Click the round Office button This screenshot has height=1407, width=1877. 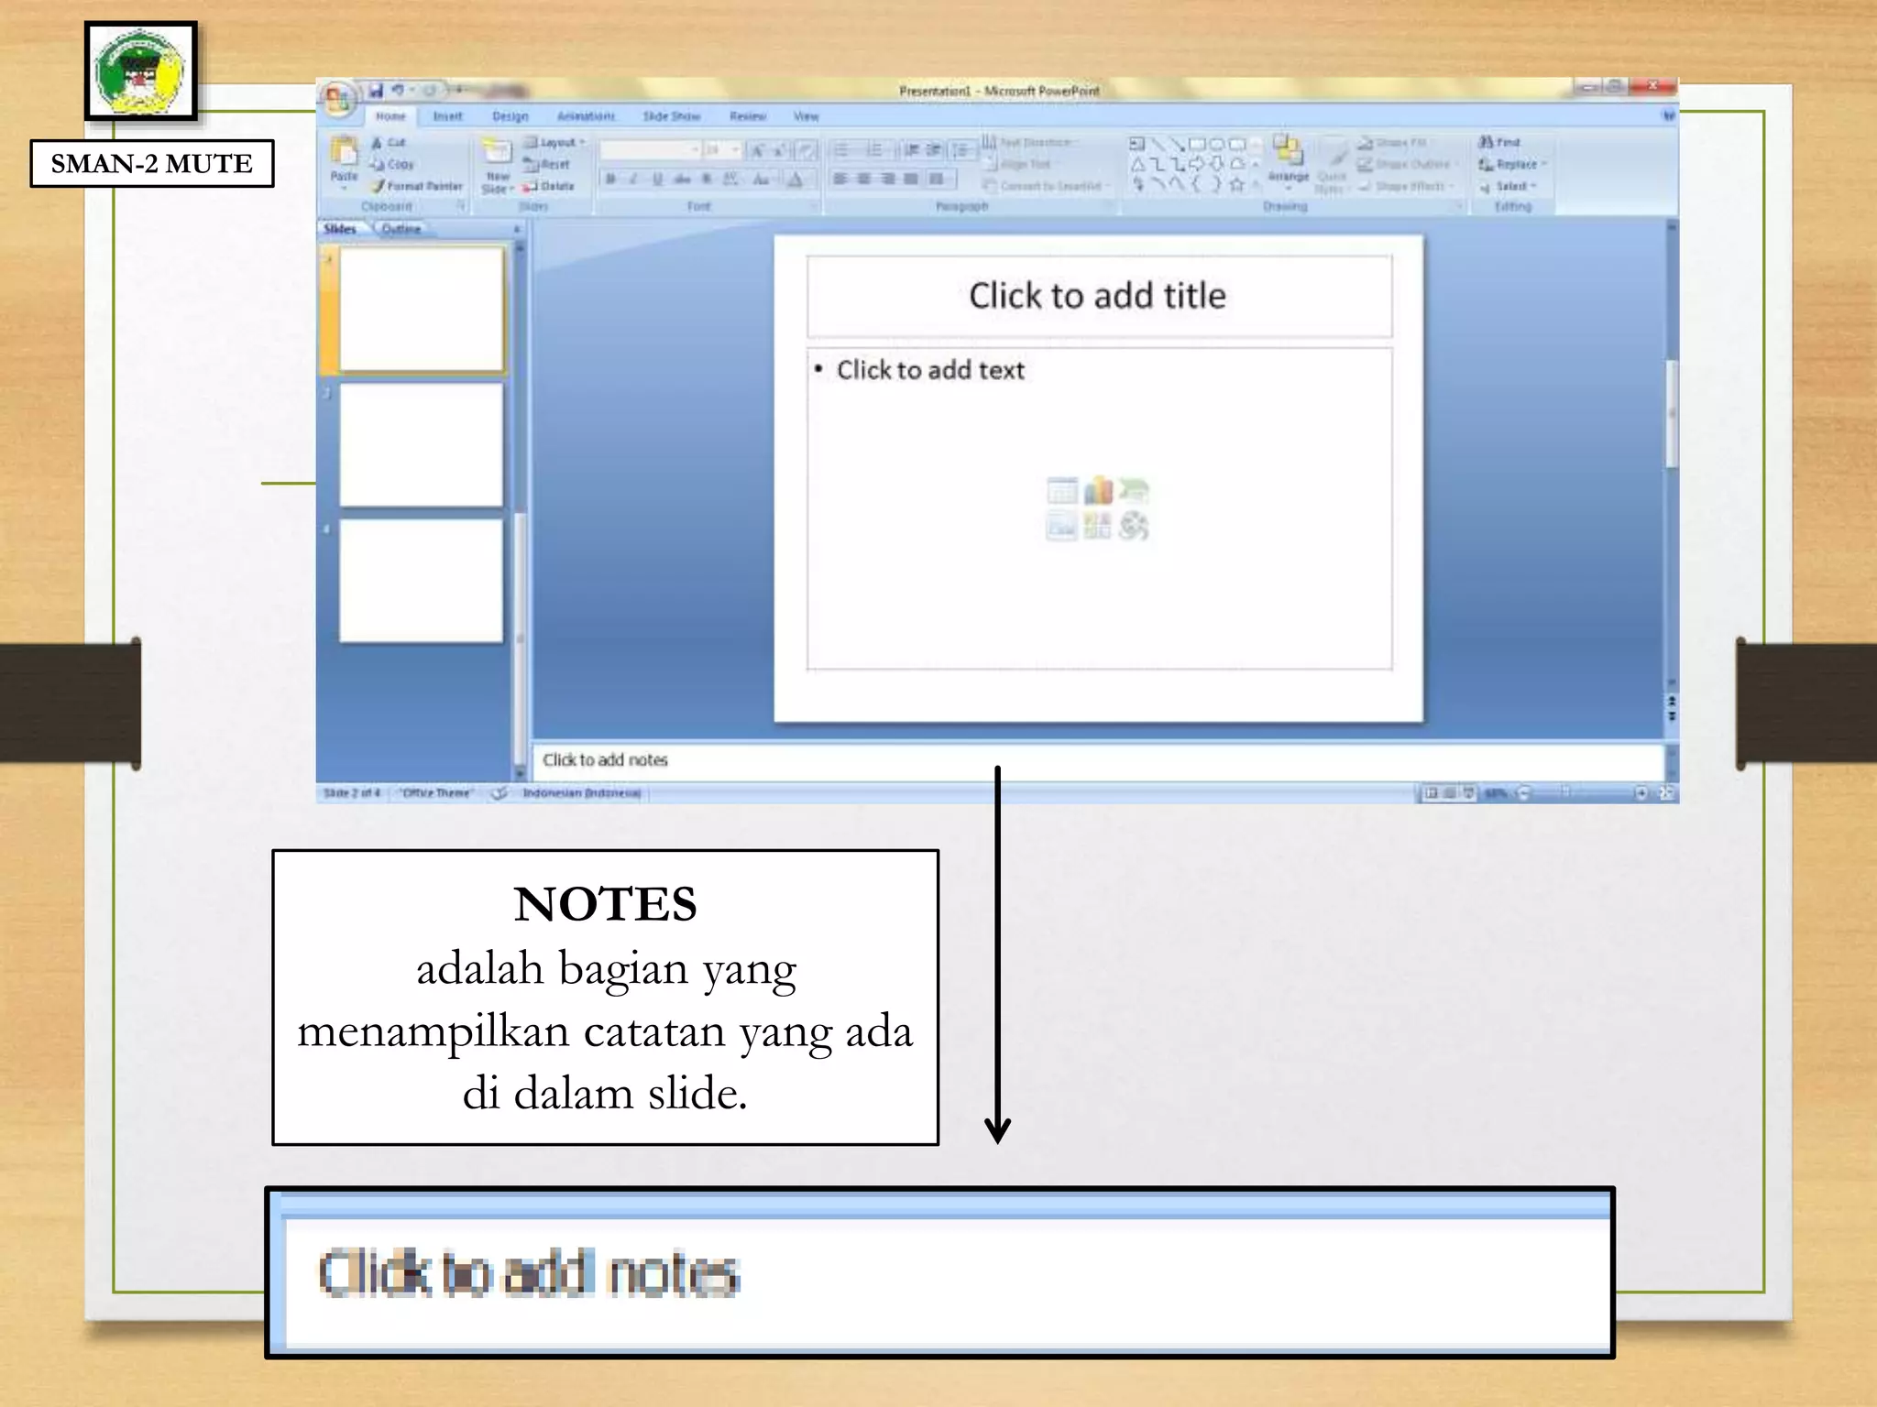click(x=337, y=98)
